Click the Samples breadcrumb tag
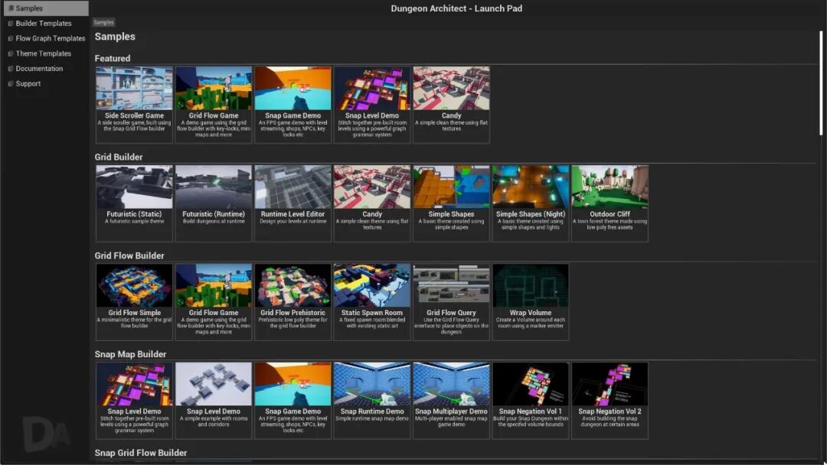Screen dimensions: 827x465 click(103, 22)
